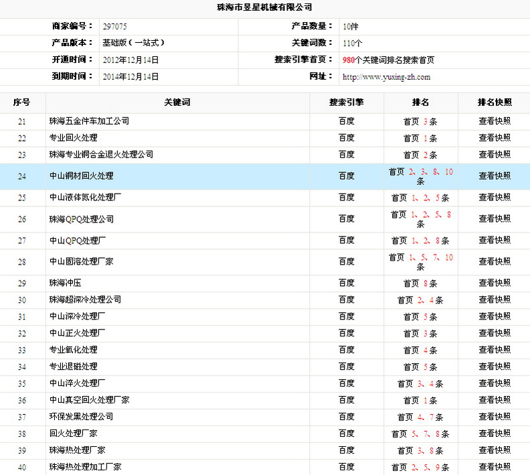Screen dimensions: 530x475
Task: Select keyword 回火处理厂家
Action: [x=74, y=433]
